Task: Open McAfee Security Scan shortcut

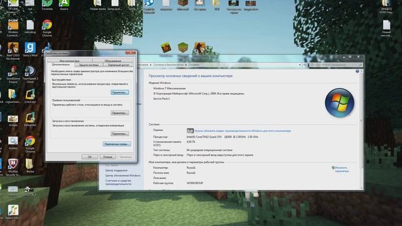Action: point(13,167)
